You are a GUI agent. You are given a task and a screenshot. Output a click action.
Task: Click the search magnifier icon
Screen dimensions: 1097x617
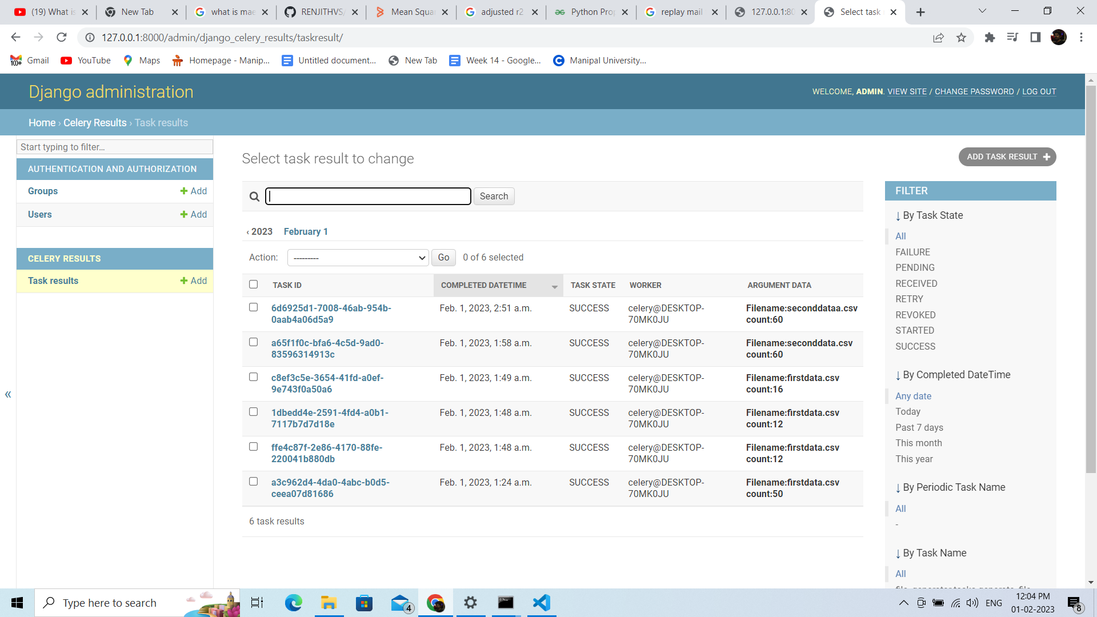pyautogui.click(x=254, y=197)
